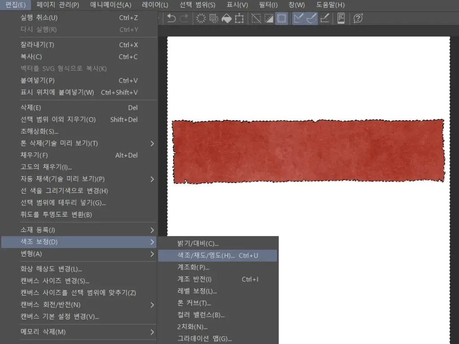Viewport: 459px width, 344px height.
Task: Select 톤 커브(T) option
Action: pyautogui.click(x=194, y=303)
